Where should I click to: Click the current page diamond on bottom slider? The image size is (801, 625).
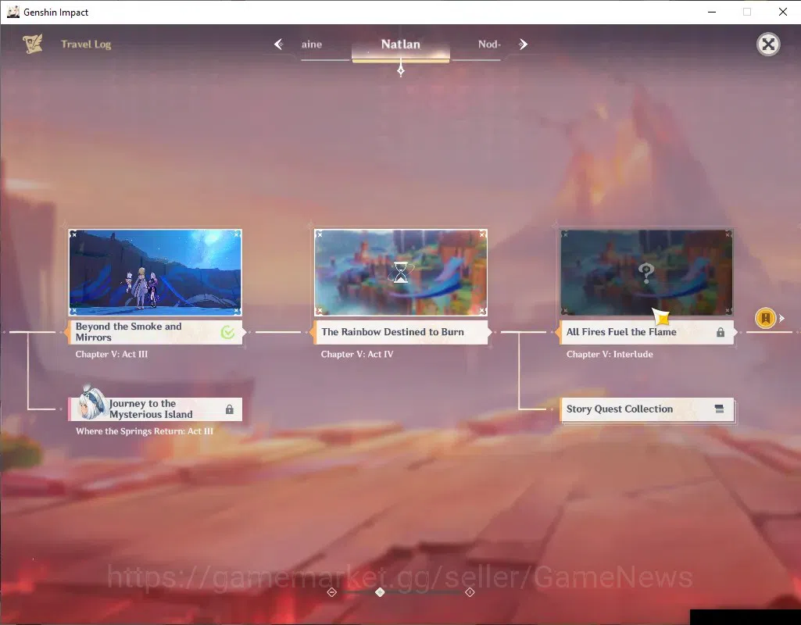point(380,592)
